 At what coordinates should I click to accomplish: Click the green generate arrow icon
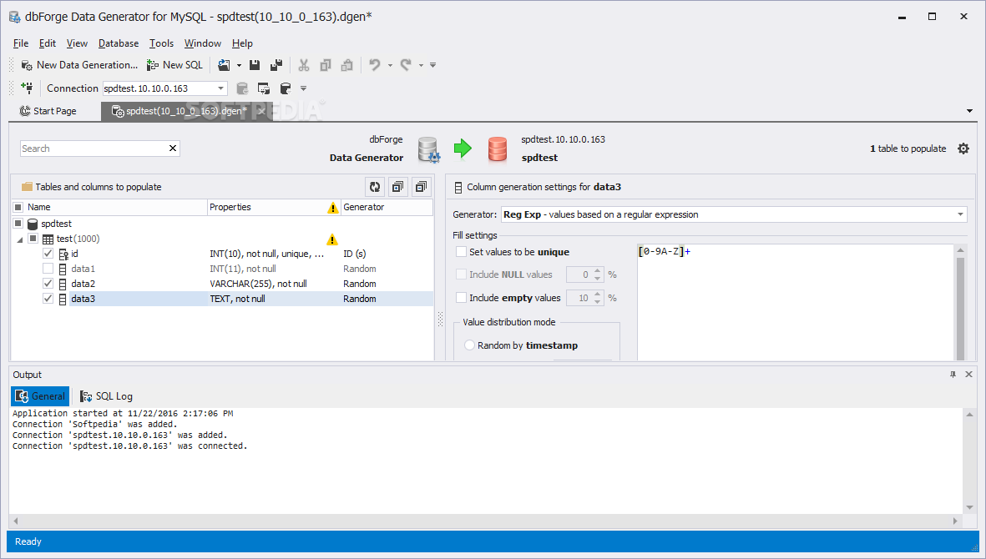(x=463, y=149)
